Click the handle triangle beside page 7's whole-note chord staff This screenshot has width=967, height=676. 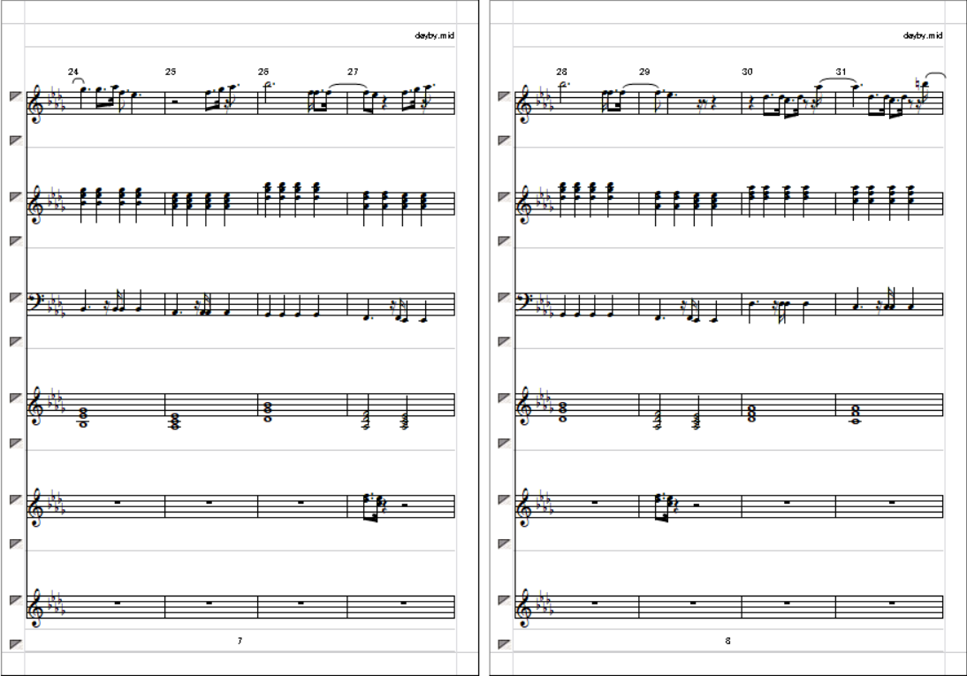click(16, 398)
